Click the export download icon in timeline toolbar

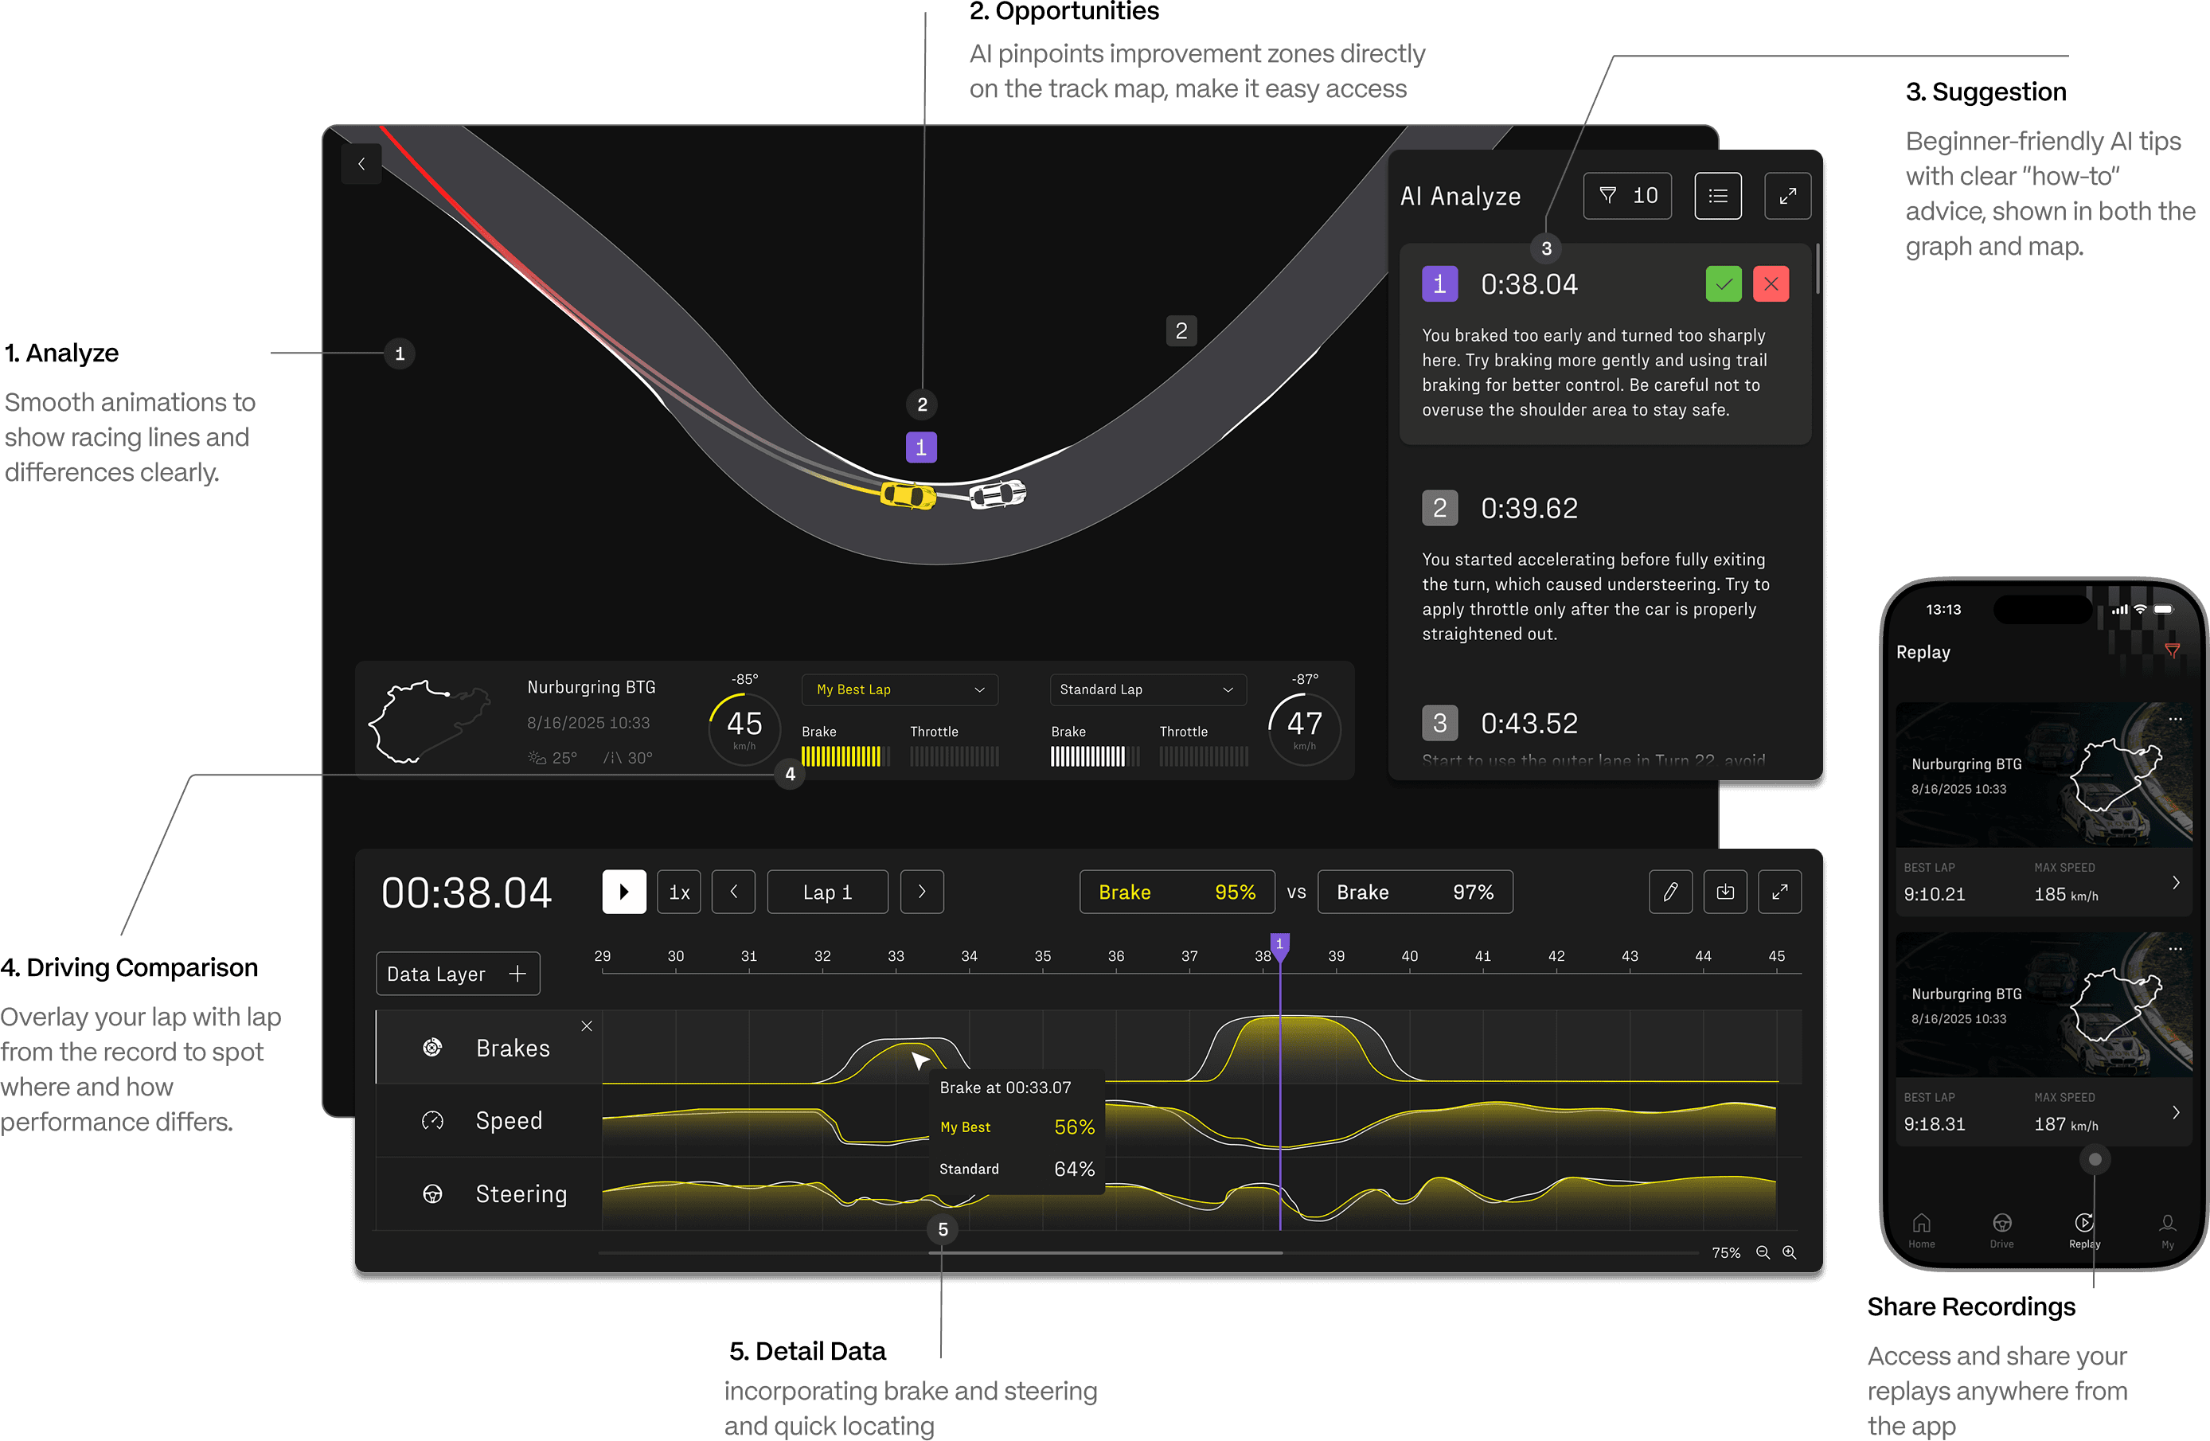pos(1724,892)
